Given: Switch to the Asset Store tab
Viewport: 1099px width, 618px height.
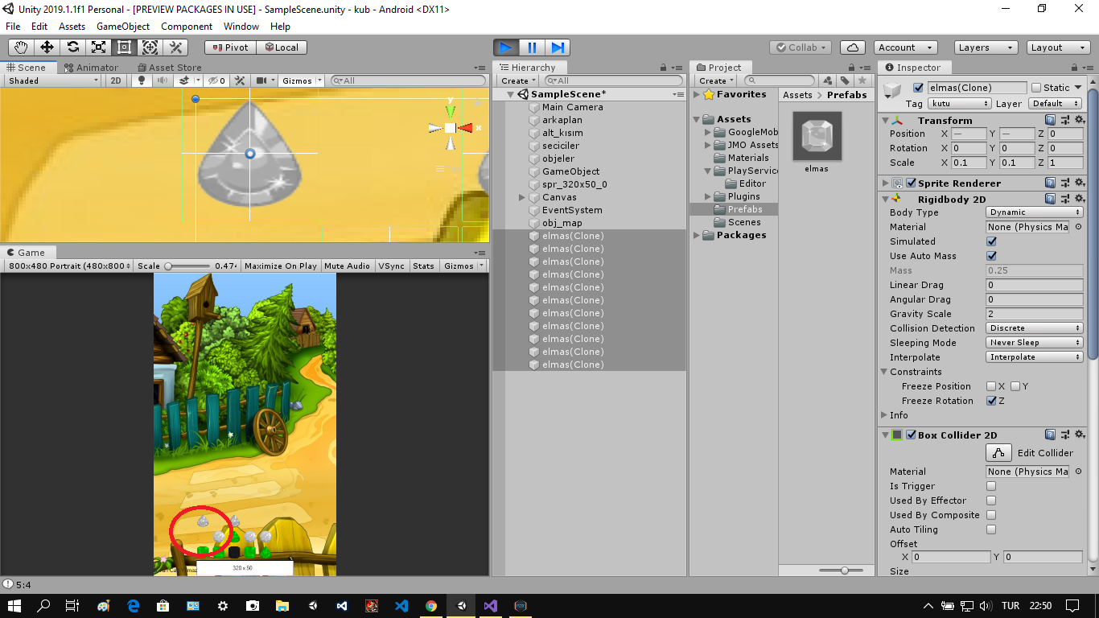Looking at the screenshot, I should (x=170, y=68).
